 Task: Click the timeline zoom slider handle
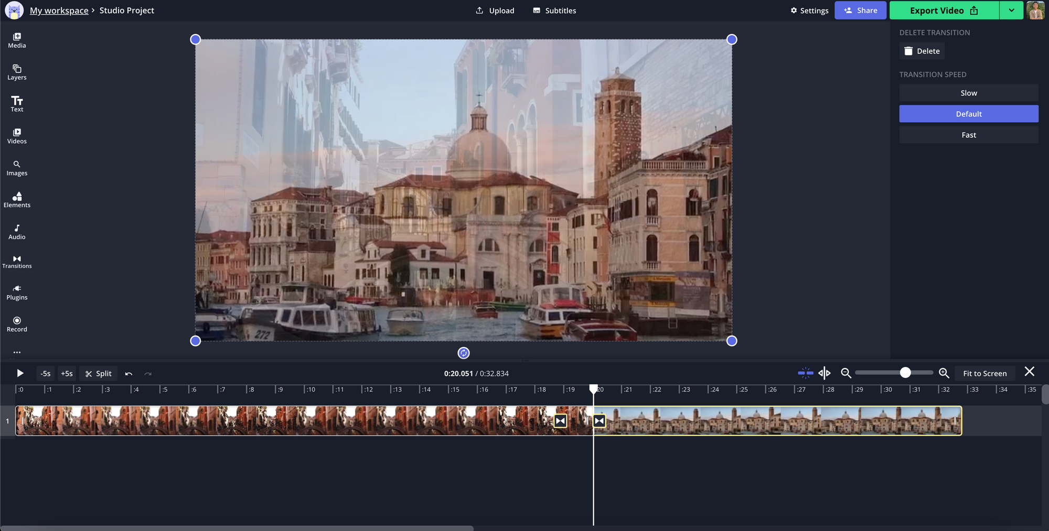pyautogui.click(x=905, y=373)
